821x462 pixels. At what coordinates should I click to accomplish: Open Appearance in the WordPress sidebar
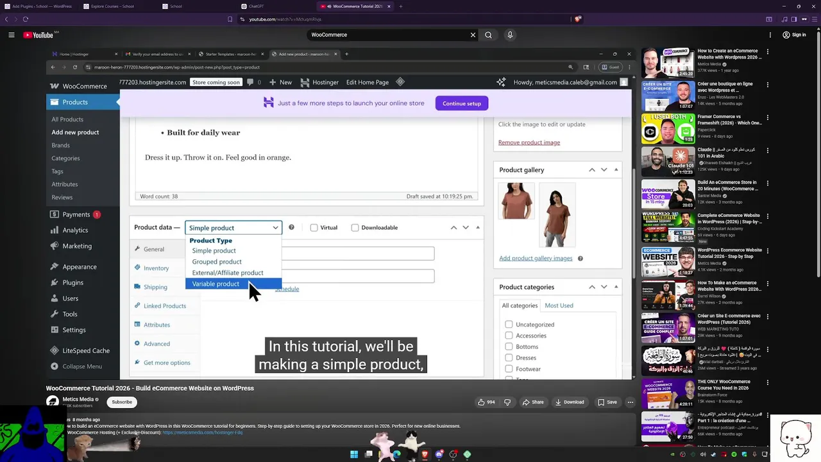pyautogui.click(x=80, y=267)
